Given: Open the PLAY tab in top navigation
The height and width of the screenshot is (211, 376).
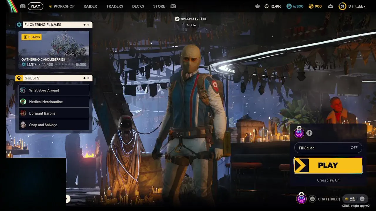Looking at the screenshot, I should [35, 6].
